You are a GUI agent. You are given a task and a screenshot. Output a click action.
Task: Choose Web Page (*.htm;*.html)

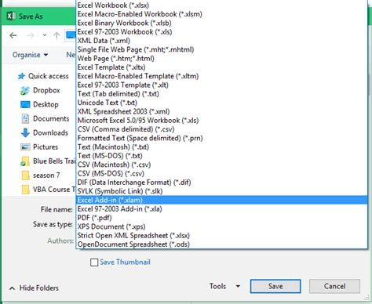pos(221,59)
